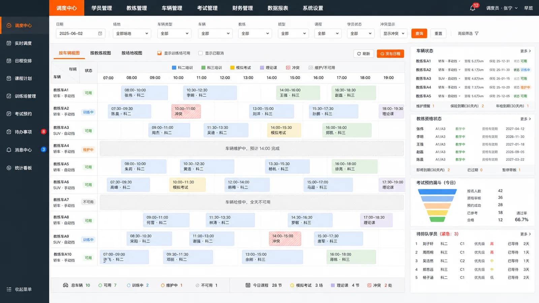This screenshot has width=539, height=303.
Task: Open the 课程 dropdown
Action: point(328,33)
